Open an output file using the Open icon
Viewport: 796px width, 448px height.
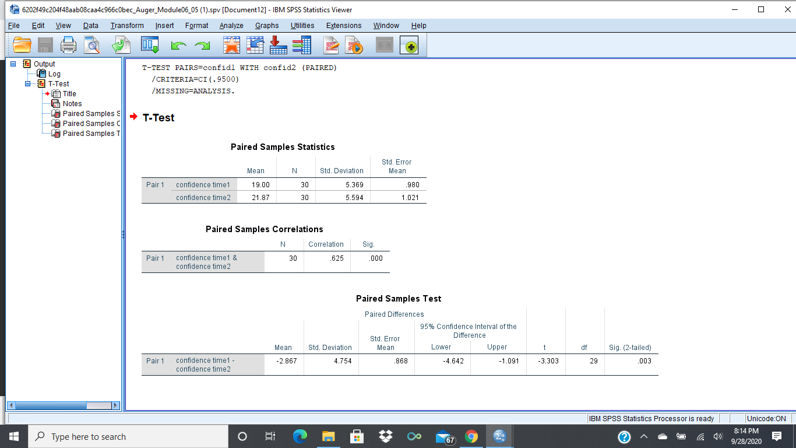pyautogui.click(x=22, y=45)
